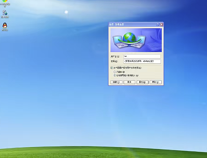The height and width of the screenshot is (158, 207).
Task: Click the 用户名(U) field label
Action: coord(115,56)
